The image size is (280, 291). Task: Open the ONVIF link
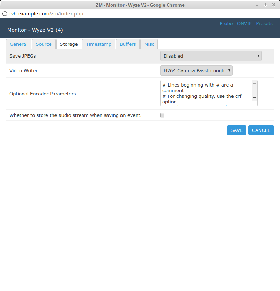tap(244, 24)
